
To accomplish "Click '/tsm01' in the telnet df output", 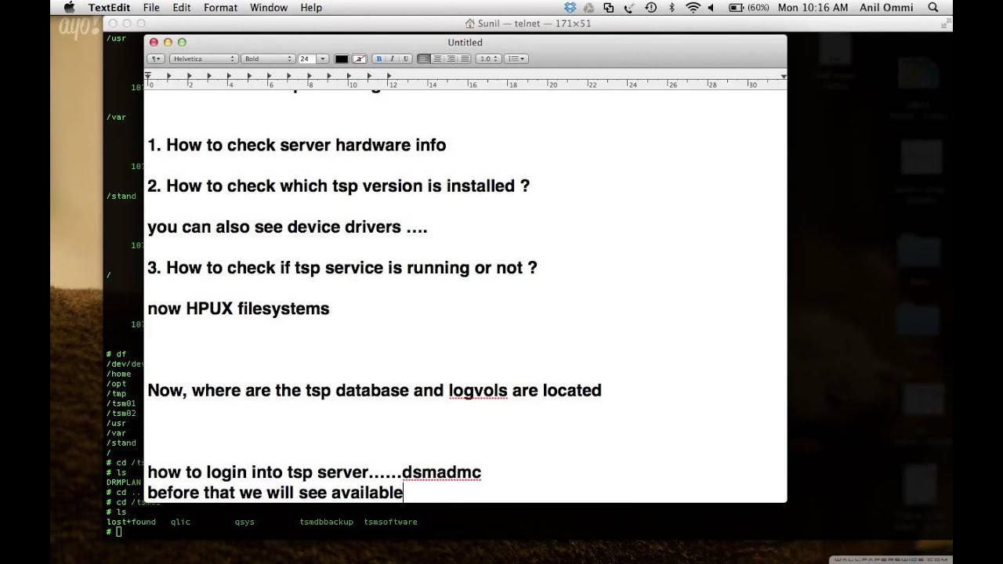I will pyautogui.click(x=121, y=403).
